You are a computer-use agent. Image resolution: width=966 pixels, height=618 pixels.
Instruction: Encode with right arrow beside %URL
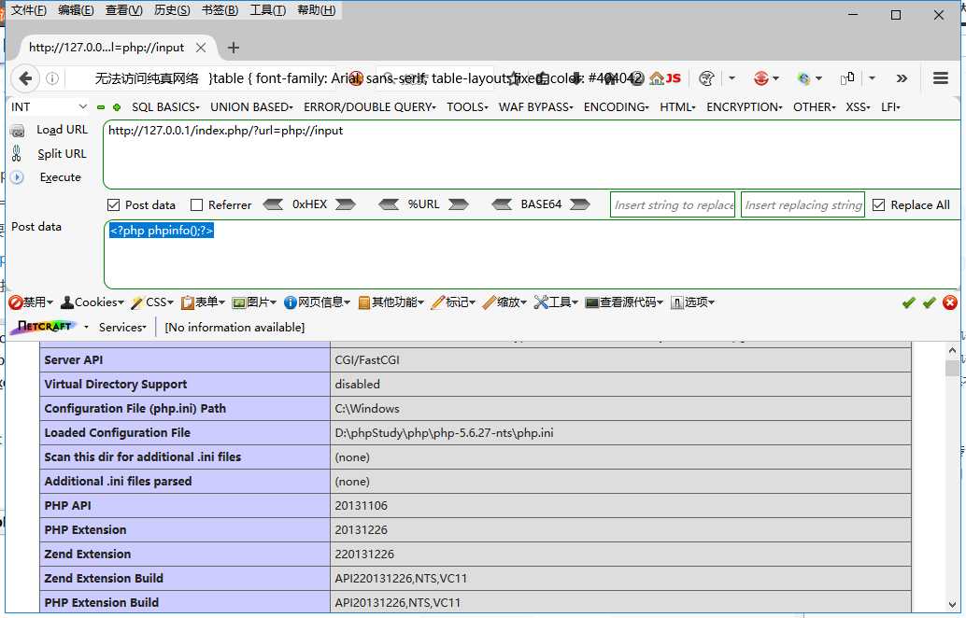459,204
